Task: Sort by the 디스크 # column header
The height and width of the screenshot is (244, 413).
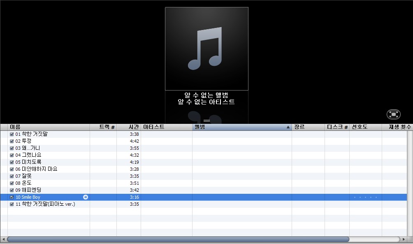Action: (337, 127)
